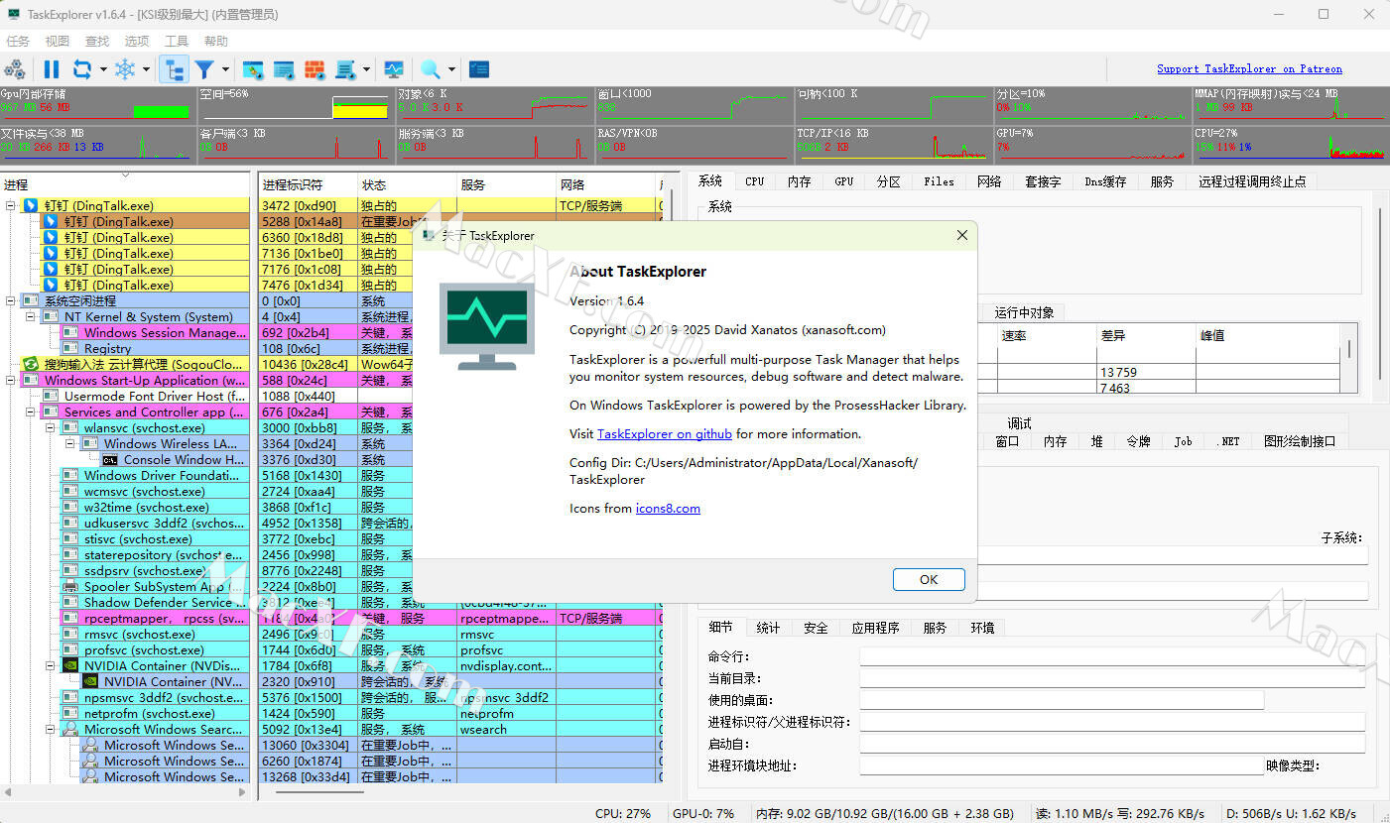Open the 工具 menu

(x=177, y=42)
